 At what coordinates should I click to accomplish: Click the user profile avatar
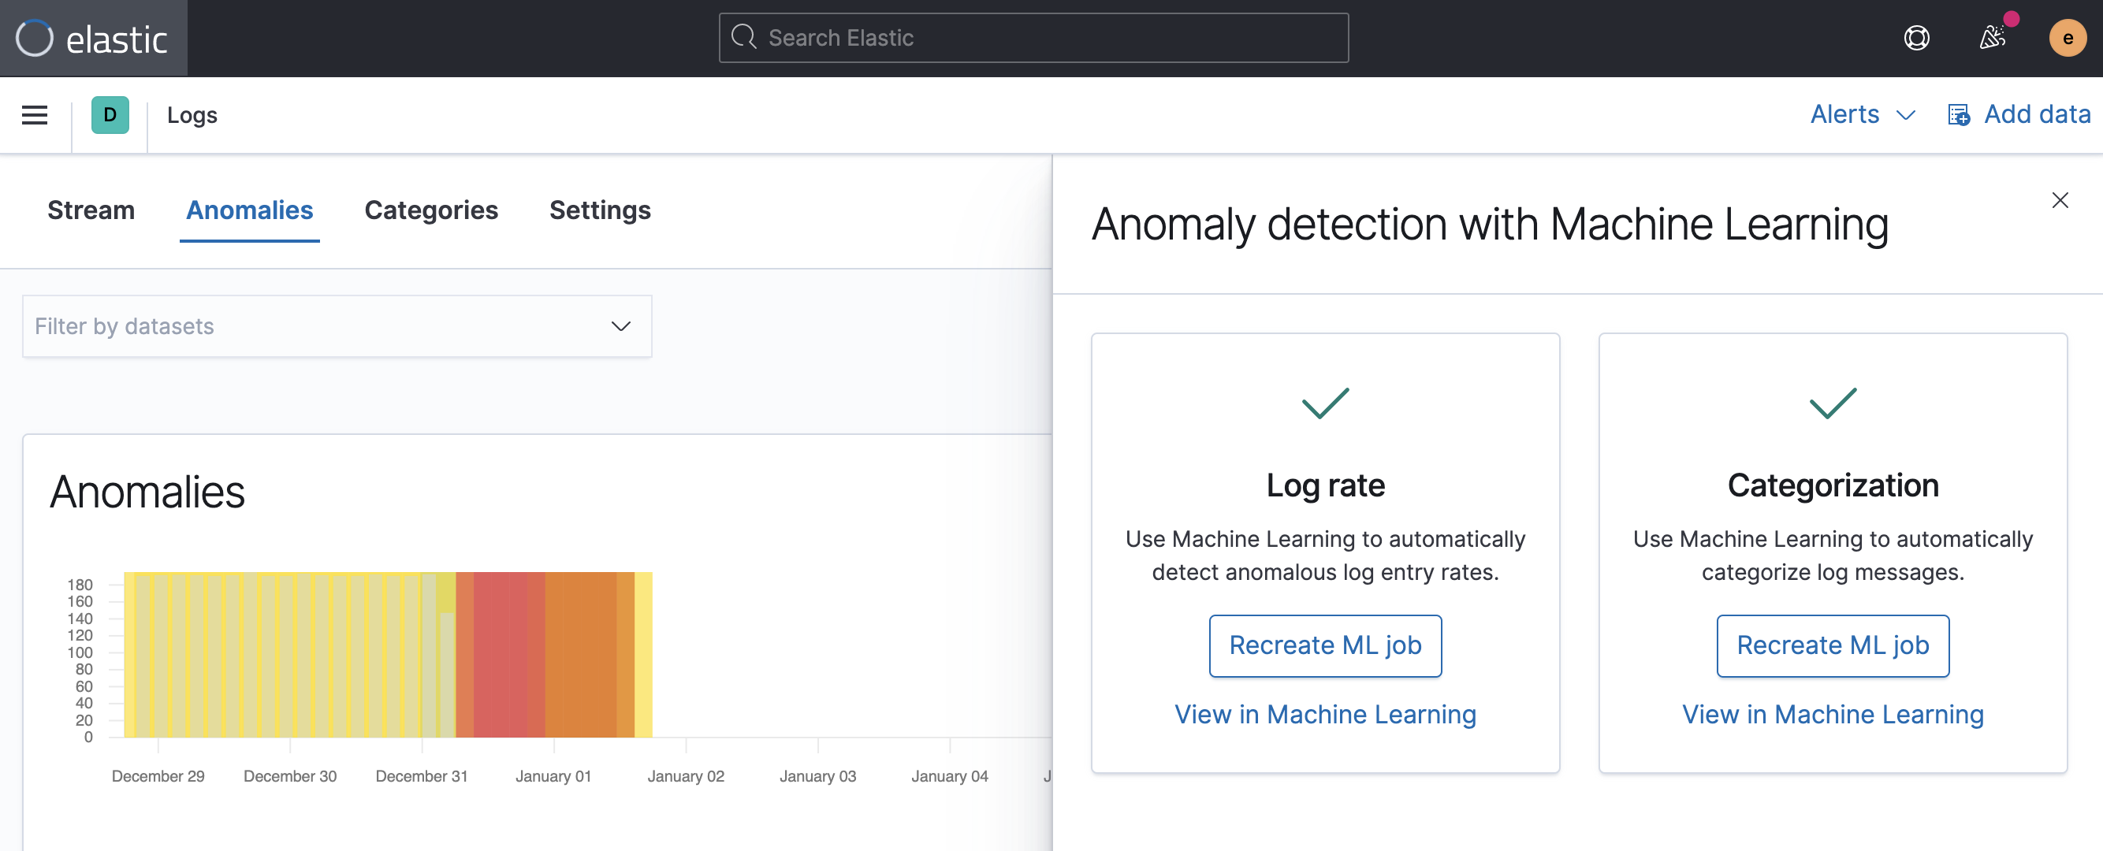pos(2068,38)
